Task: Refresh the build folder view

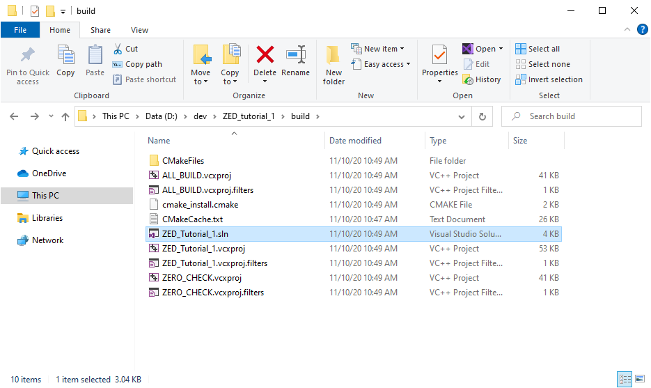Action: (483, 116)
